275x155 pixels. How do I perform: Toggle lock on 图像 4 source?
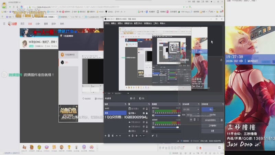click(x=147, y=113)
